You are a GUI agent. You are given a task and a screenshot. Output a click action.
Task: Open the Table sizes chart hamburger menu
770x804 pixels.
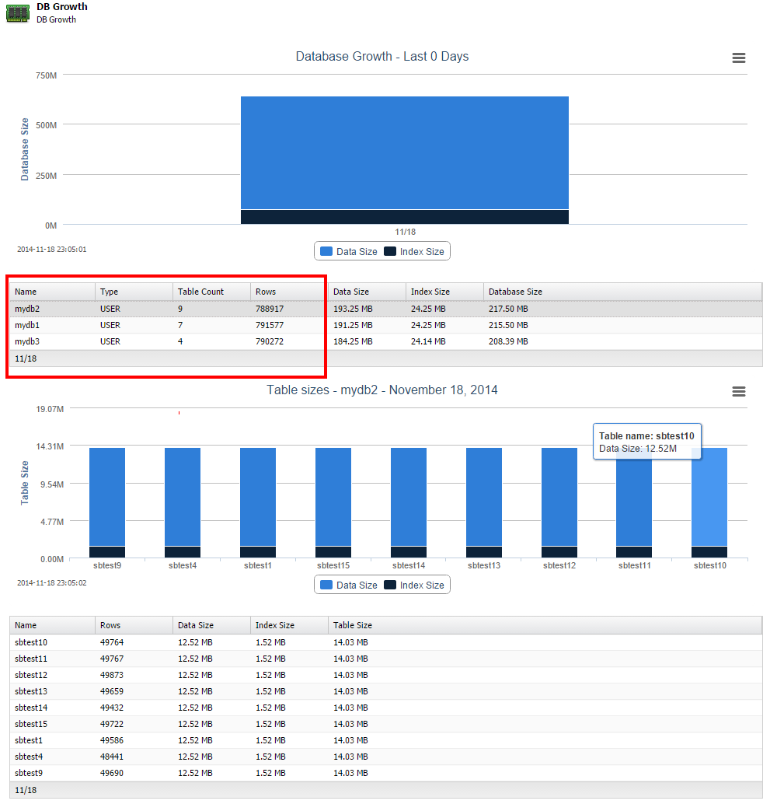738,392
